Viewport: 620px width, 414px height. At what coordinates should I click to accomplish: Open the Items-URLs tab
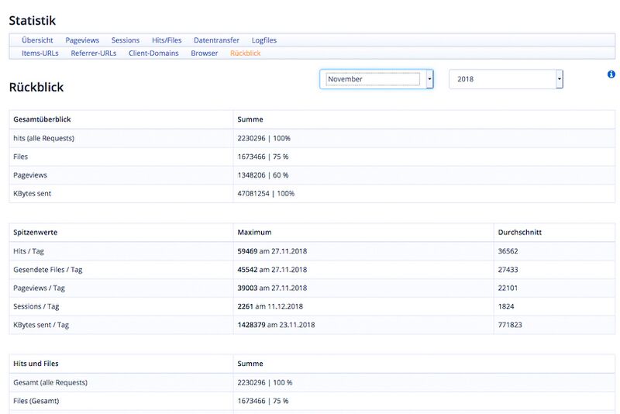pos(40,53)
